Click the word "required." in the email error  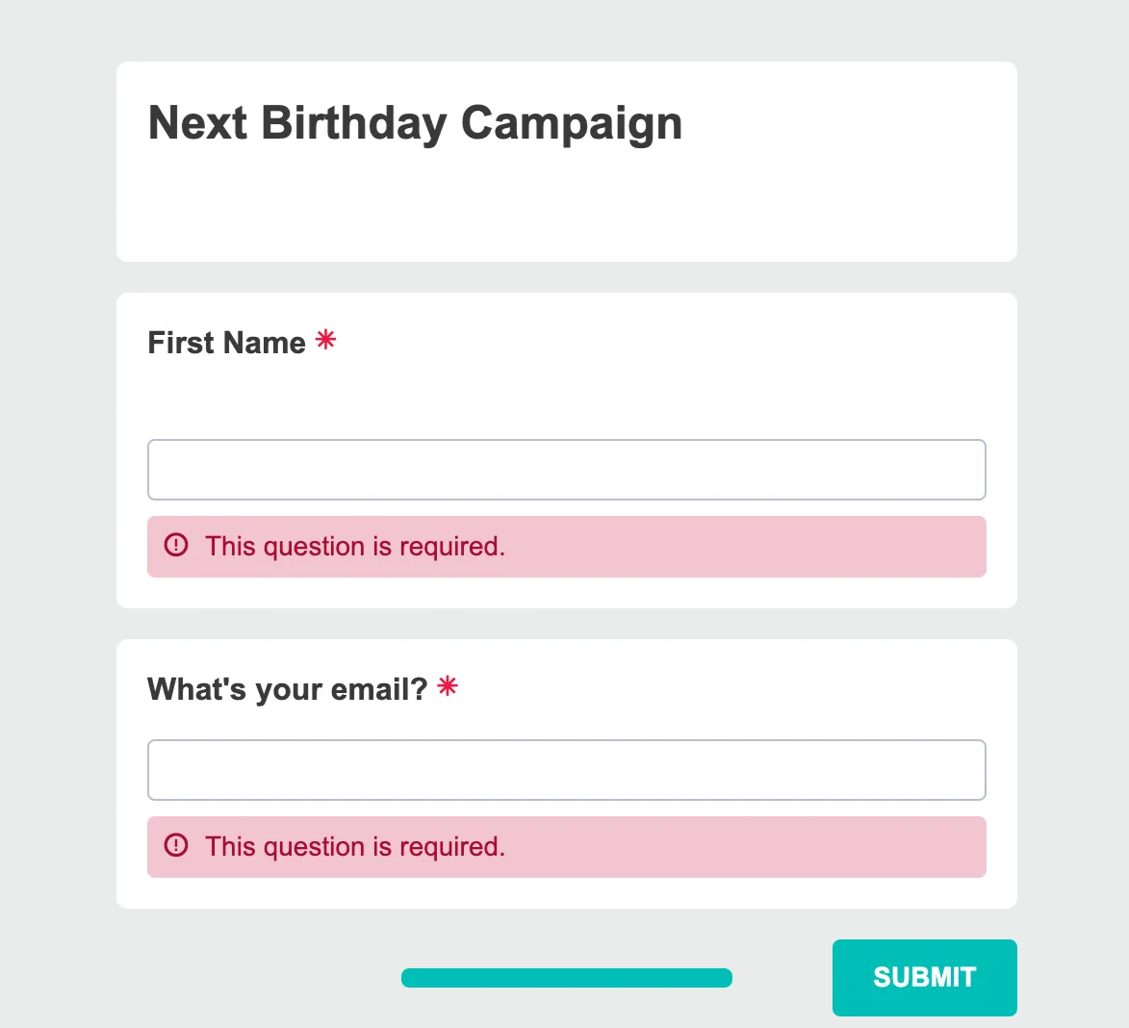(452, 848)
